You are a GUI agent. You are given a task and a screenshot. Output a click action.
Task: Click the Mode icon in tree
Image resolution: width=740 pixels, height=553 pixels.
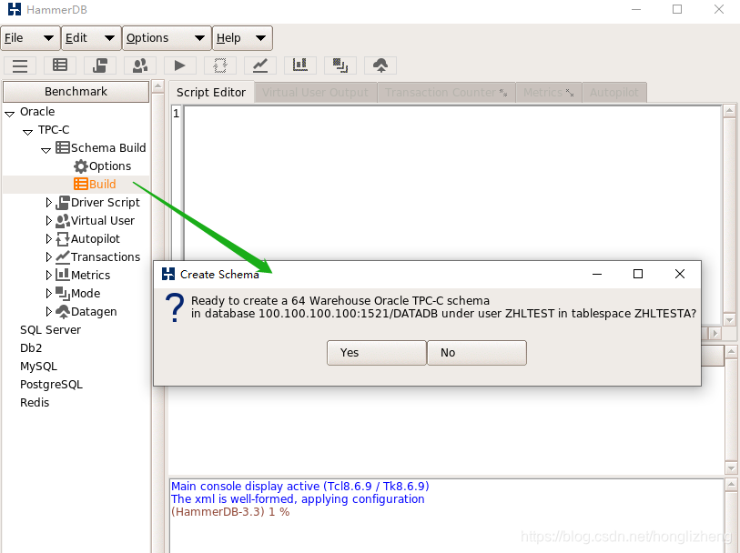click(x=63, y=293)
